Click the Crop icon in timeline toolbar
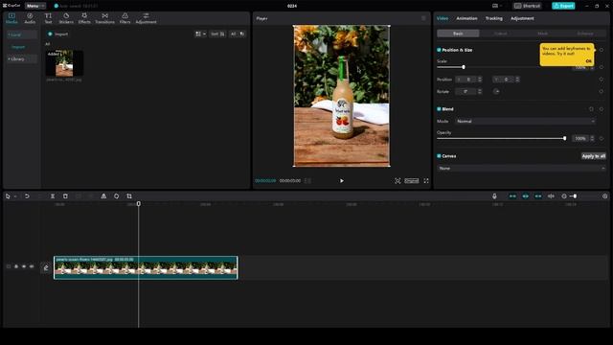 coord(129,195)
